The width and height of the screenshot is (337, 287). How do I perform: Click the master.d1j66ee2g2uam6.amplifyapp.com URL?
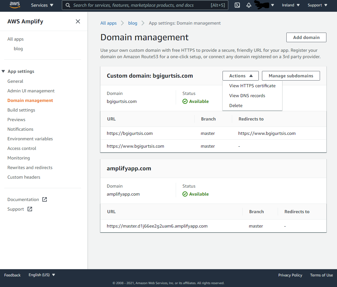point(157,226)
